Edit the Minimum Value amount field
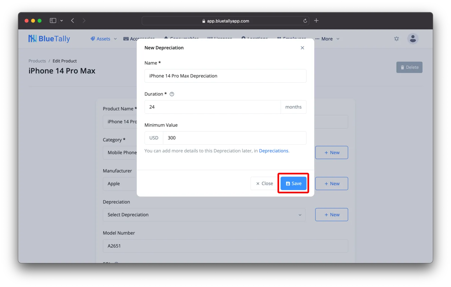The height and width of the screenshot is (287, 451). [x=235, y=138]
